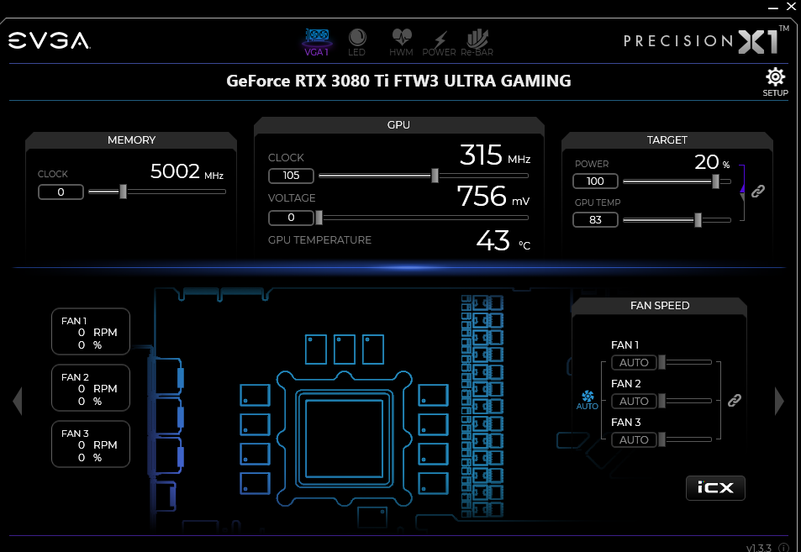This screenshot has height=552, width=801.
Task: Click the memory clock offset field
Action: pyautogui.click(x=61, y=192)
